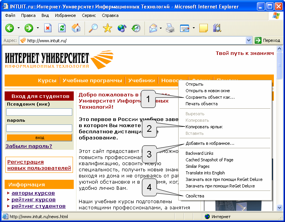Viewport: 285px width, 222px height.
Task: Open Курсы in orange navigation bar
Action: tap(47, 81)
